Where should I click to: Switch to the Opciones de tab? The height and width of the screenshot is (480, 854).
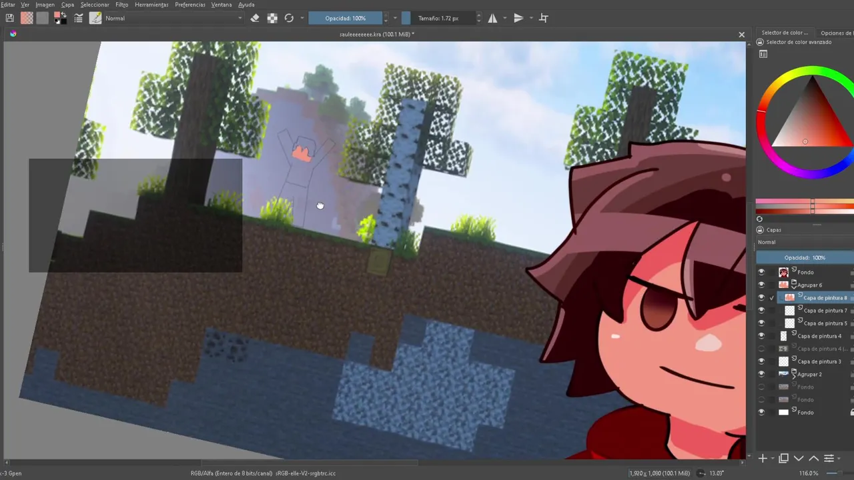[836, 33]
